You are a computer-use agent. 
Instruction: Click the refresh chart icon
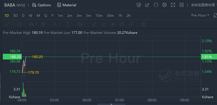[156, 5]
